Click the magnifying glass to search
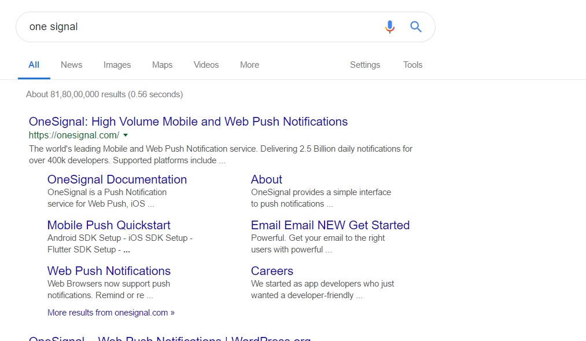 (416, 27)
